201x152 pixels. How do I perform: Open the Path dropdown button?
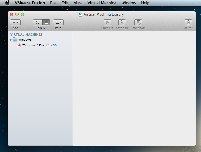(58, 22)
